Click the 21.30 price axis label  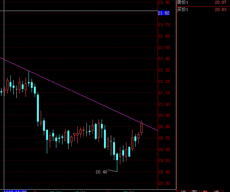click(164, 70)
